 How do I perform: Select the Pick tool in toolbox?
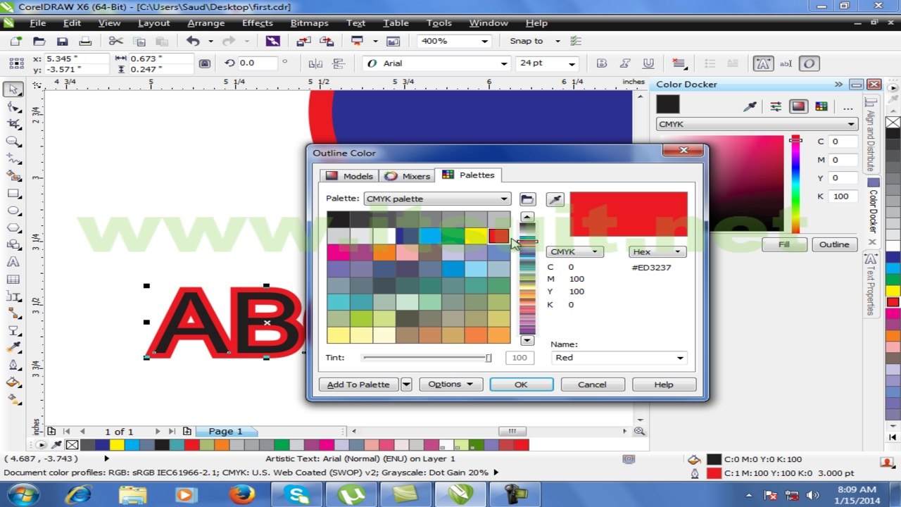(x=13, y=89)
